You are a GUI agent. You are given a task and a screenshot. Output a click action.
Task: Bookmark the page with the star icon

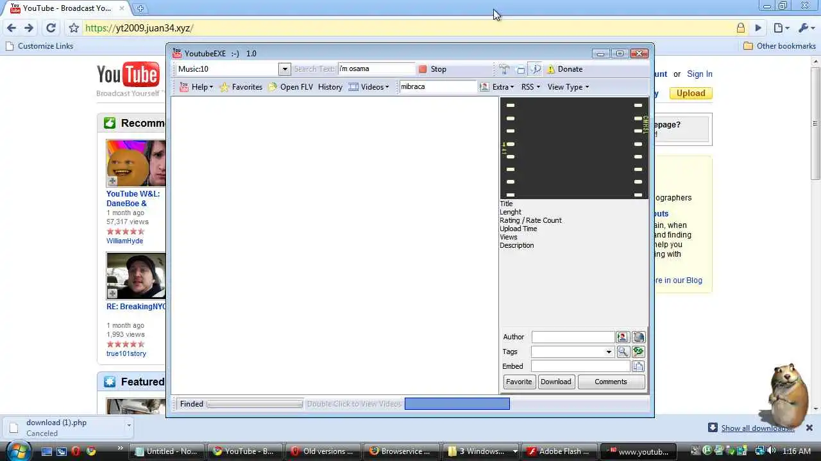click(x=74, y=28)
